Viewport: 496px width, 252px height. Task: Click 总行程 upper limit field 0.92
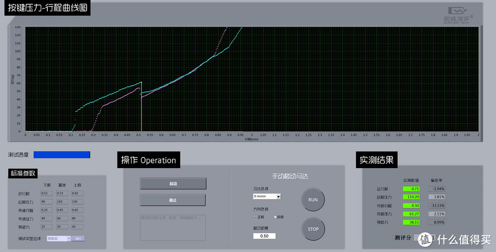77,193
